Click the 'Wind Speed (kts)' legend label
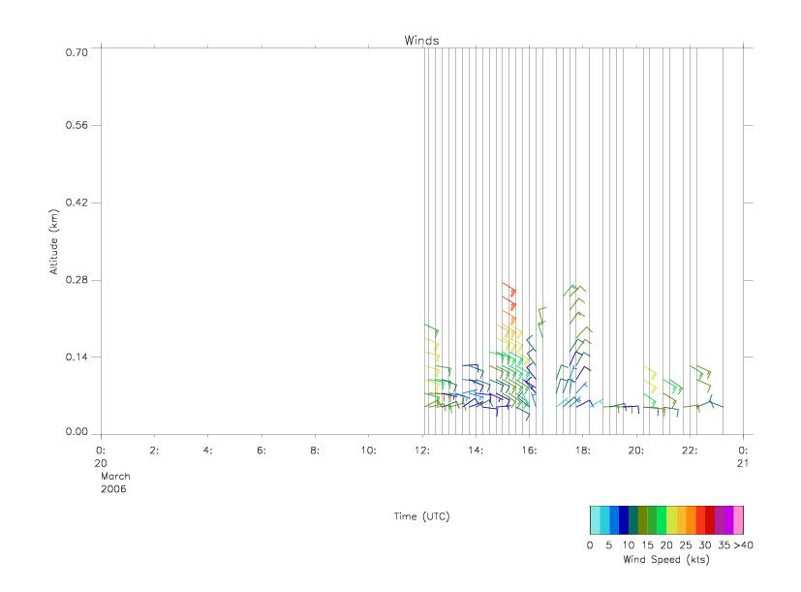The image size is (801, 592). (x=666, y=559)
